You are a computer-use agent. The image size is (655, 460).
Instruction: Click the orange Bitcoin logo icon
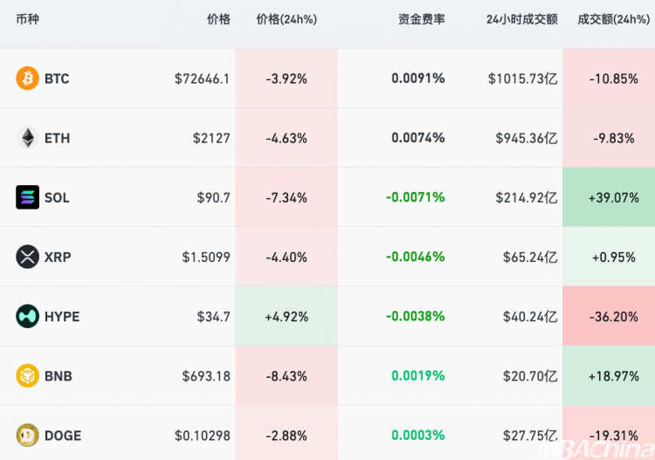pyautogui.click(x=28, y=79)
